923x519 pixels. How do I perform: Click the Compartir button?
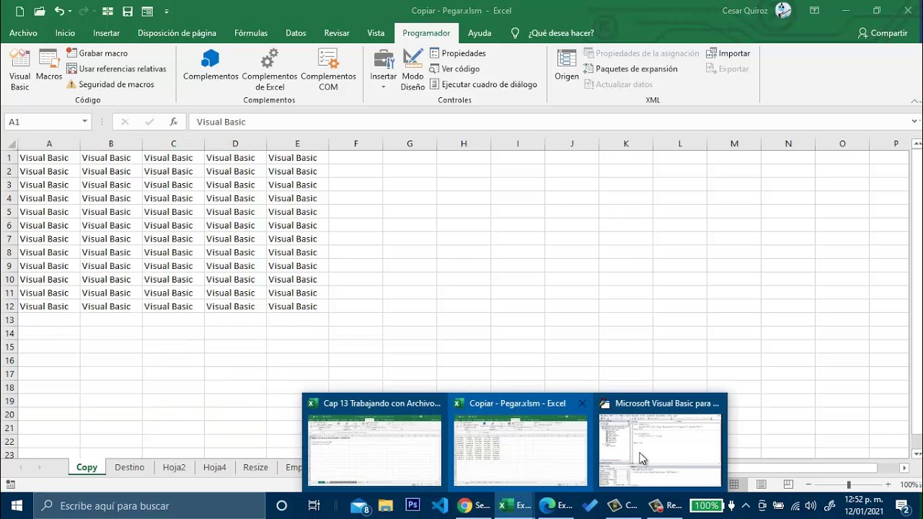tap(883, 33)
